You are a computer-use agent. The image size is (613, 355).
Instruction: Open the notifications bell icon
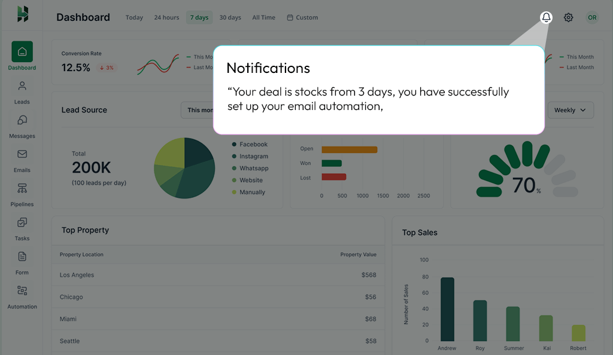(546, 17)
